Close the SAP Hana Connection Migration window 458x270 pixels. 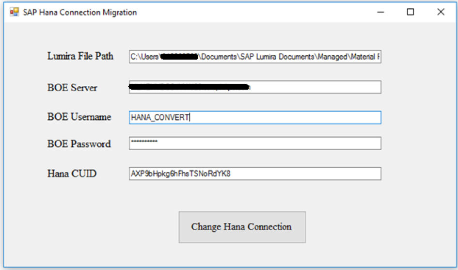tap(441, 12)
